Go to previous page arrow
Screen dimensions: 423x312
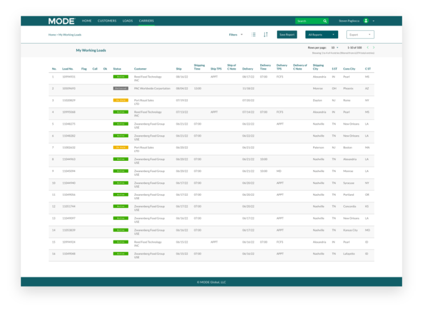pos(367,47)
